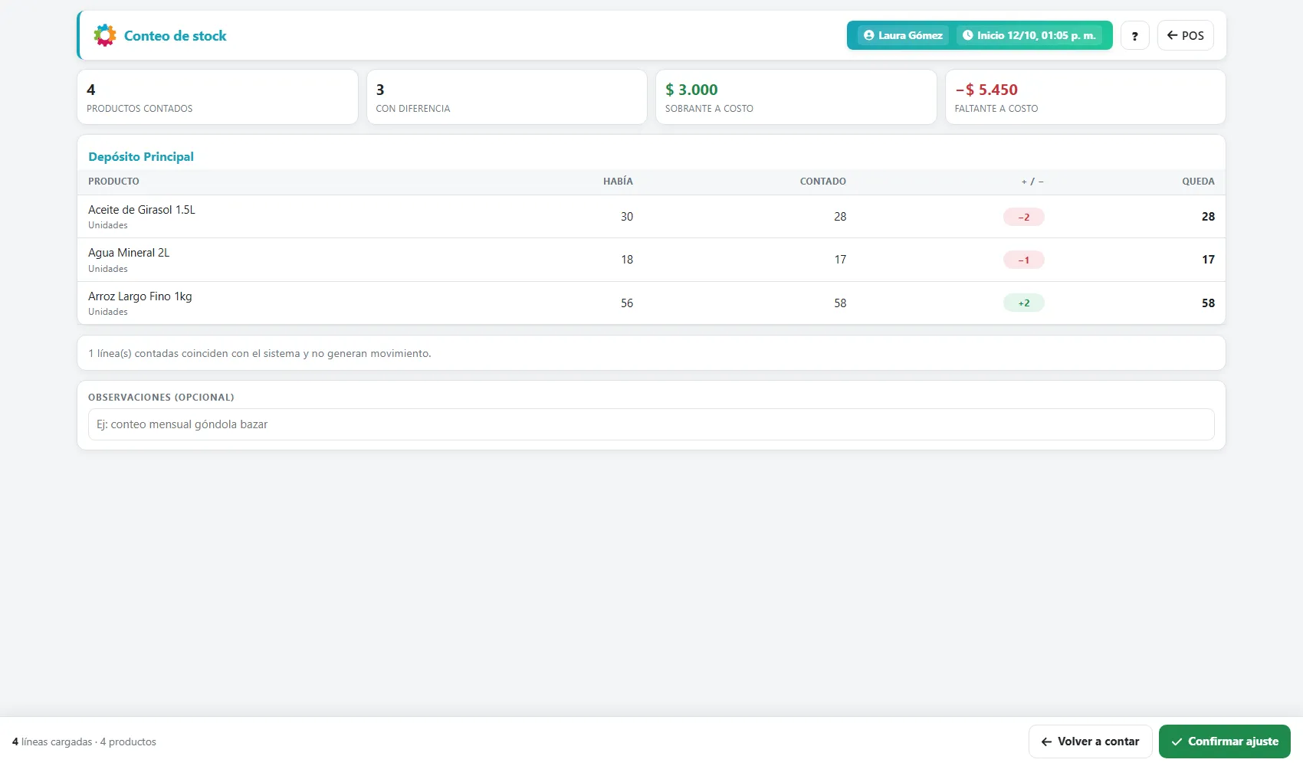
Task: Confirm the adjustment with Confirmar ajuste
Action: 1224,741
